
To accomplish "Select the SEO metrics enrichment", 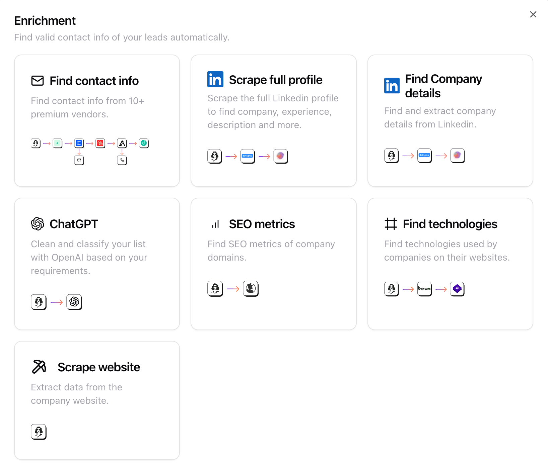I will 273,264.
